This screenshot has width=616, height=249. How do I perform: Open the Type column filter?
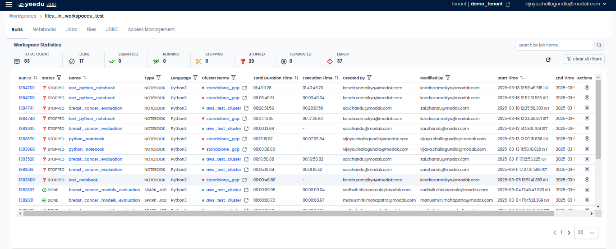(x=158, y=78)
